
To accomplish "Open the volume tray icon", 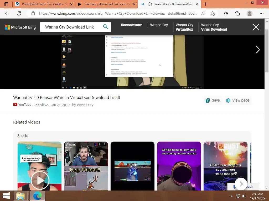I will coord(244,196).
